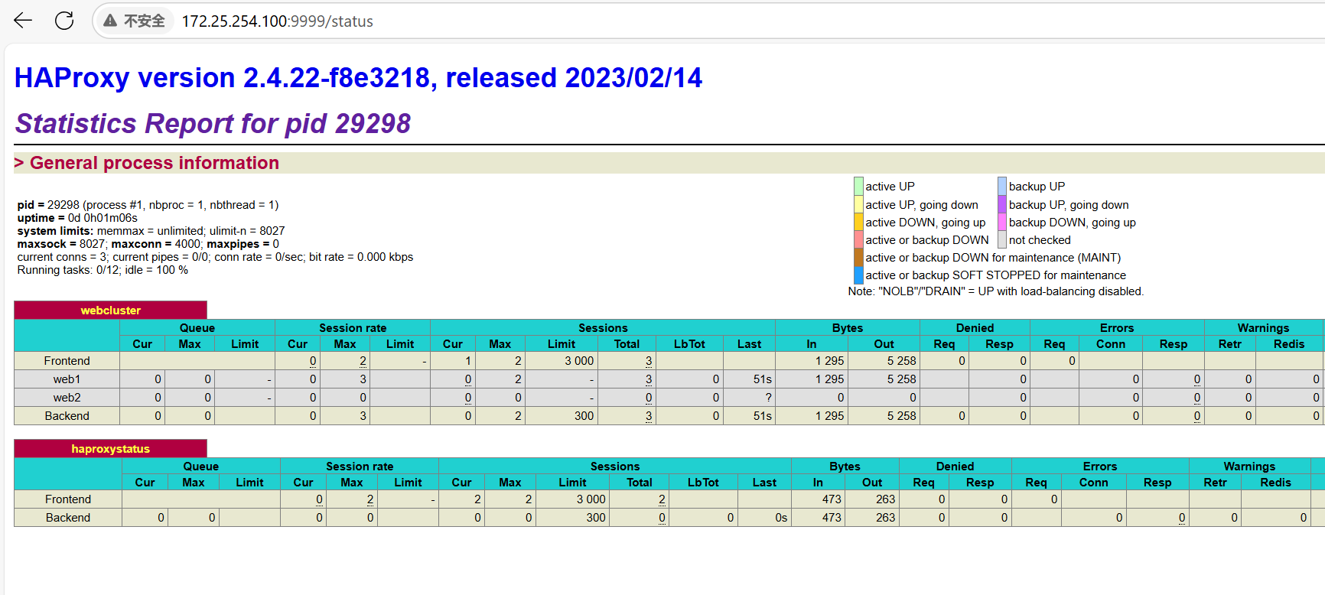The width and height of the screenshot is (1325, 595).
Task: Click not checked legend swatch
Action: (1002, 239)
